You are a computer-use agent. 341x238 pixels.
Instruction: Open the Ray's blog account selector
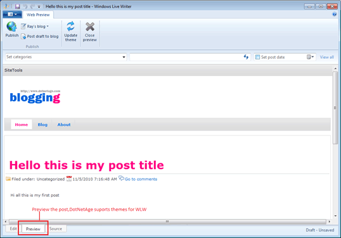35,27
